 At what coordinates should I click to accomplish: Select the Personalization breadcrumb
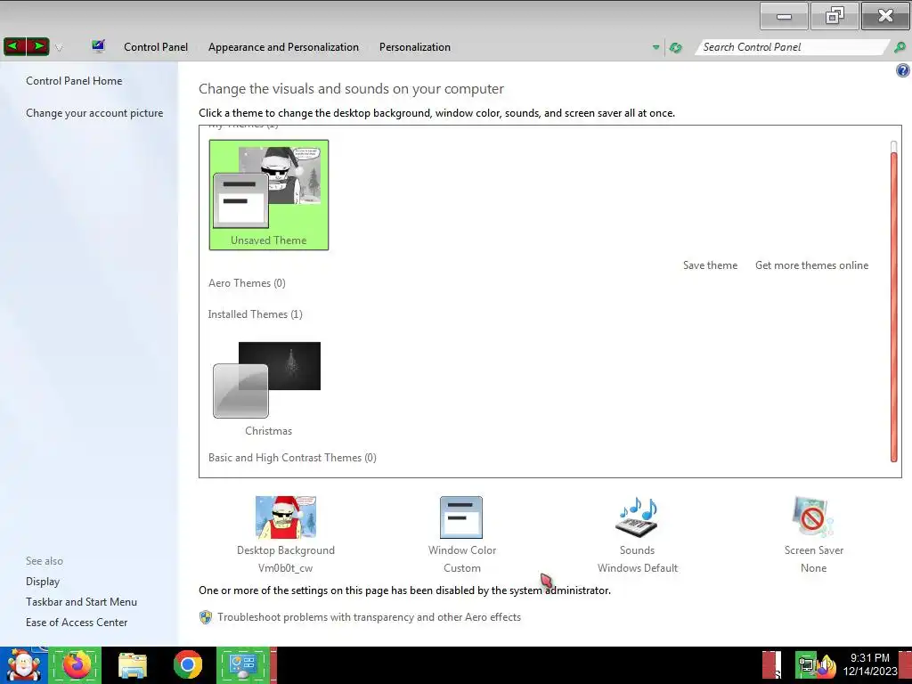coord(415,47)
